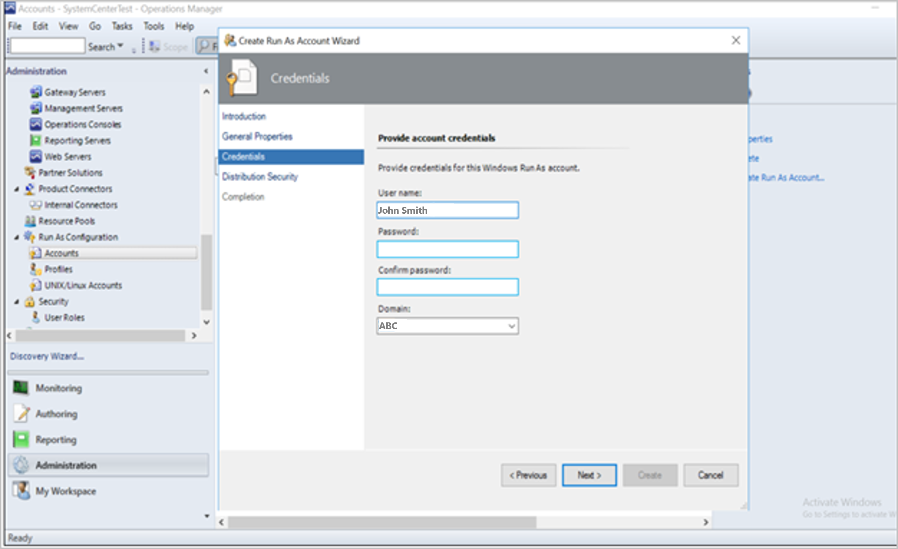Click the Password input field
898x549 pixels.
point(447,249)
